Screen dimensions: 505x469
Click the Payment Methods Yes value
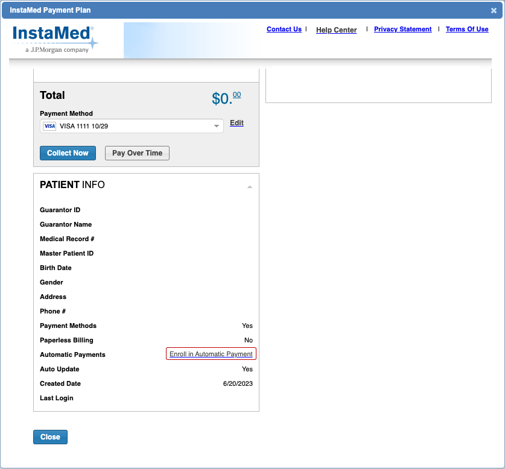[x=247, y=326]
